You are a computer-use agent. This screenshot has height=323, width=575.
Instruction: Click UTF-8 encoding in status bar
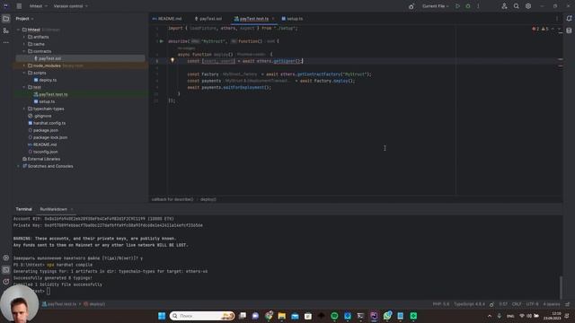click(532, 304)
